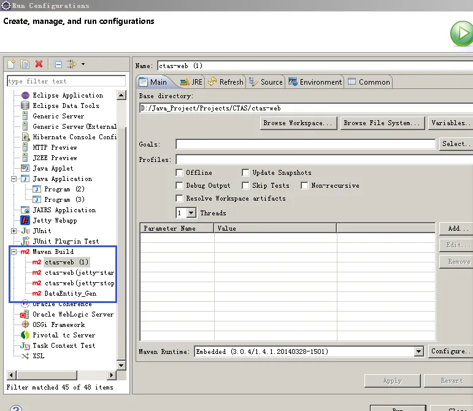The width and height of the screenshot is (473, 411).
Task: Click the Browse Workspace button
Action: click(298, 123)
